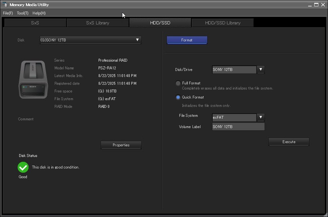Screen dimensions: 328x217
Task: Select the Quick Format radio button
Action: [x=178, y=97]
